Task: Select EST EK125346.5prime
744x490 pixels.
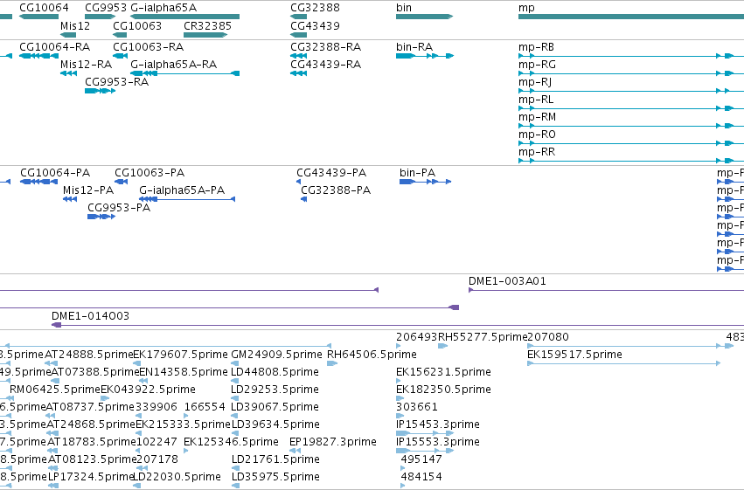Action: pos(231,442)
